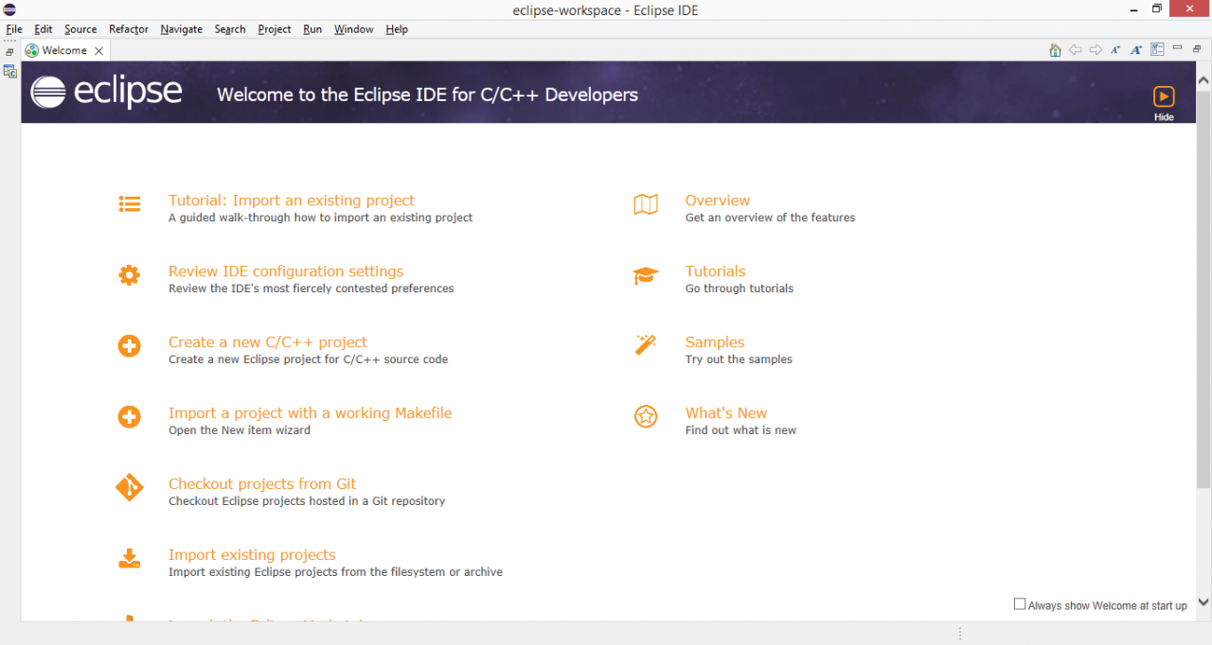Click the restore view icon in left sidebar
Screen dimensions: 1212x645
pos(9,52)
